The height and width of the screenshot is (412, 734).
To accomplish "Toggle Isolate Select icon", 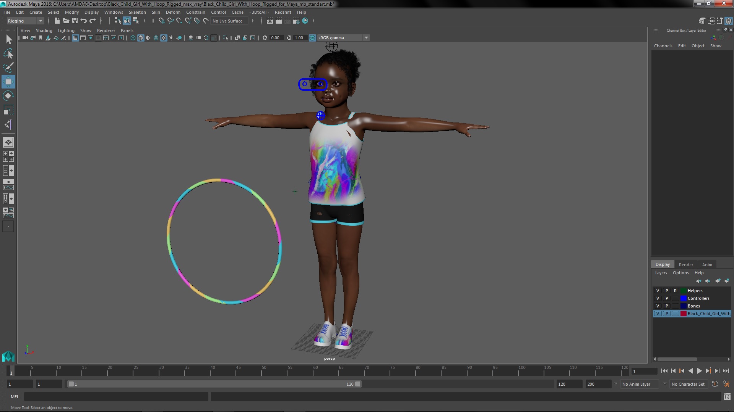I will point(226,38).
